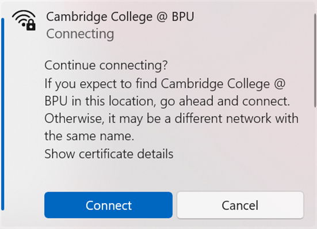Click the word 'Cancel' inside white button
Viewport: 317px width, 229px height.
coord(240,205)
